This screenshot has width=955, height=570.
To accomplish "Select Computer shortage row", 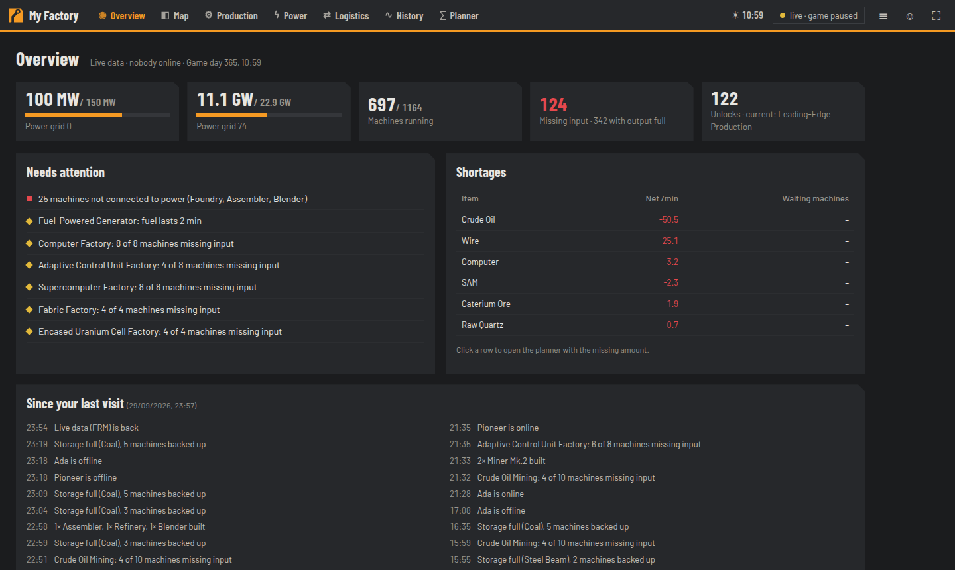I will pos(655,262).
